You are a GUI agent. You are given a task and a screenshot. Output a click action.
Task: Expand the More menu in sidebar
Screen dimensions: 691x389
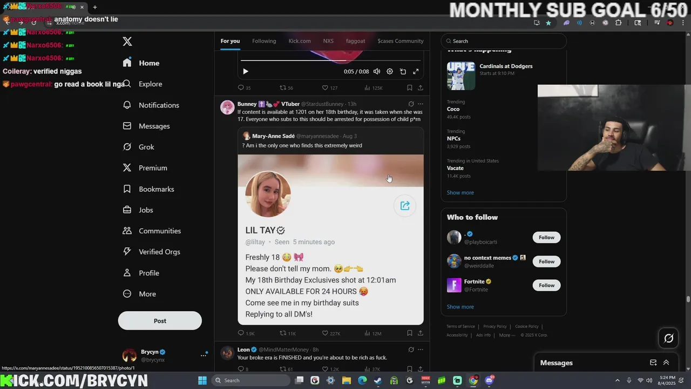click(x=140, y=294)
